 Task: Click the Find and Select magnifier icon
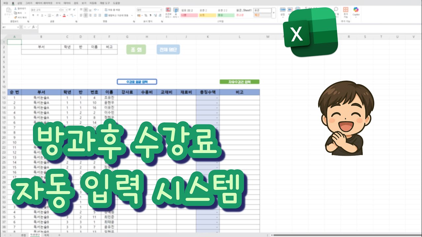pyautogui.click(x=336, y=9)
